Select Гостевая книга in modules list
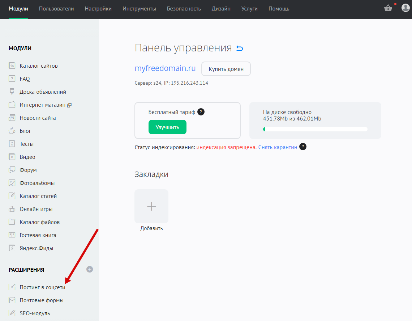 (38, 235)
